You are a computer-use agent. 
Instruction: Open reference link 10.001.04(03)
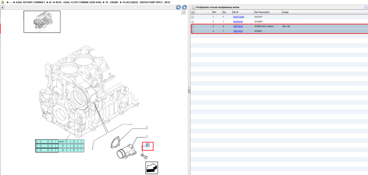pyautogui.click(x=60, y=150)
